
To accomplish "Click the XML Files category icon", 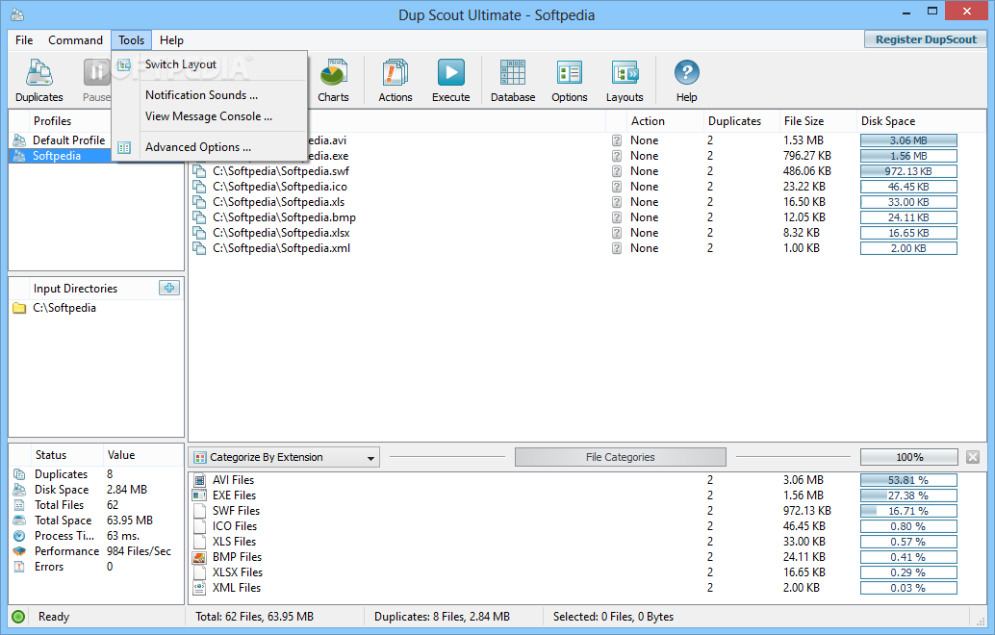I will coord(200,588).
